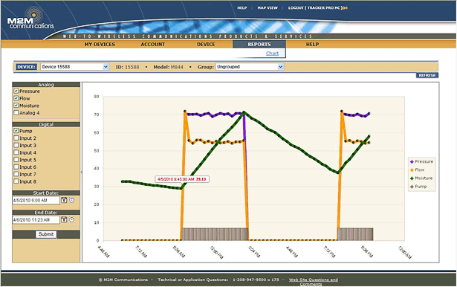This screenshot has width=457, height=287.
Task: Click the first gray Pump bar on chart
Action: click(215, 234)
